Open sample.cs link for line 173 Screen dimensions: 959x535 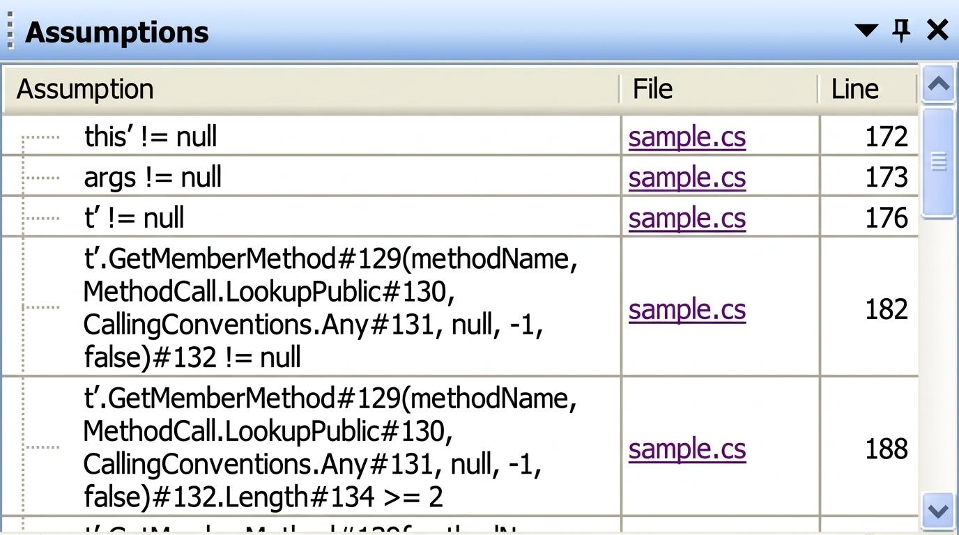click(x=686, y=177)
